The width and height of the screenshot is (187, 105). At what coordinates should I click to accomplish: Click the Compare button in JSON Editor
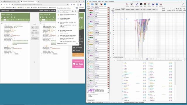tap(35, 38)
